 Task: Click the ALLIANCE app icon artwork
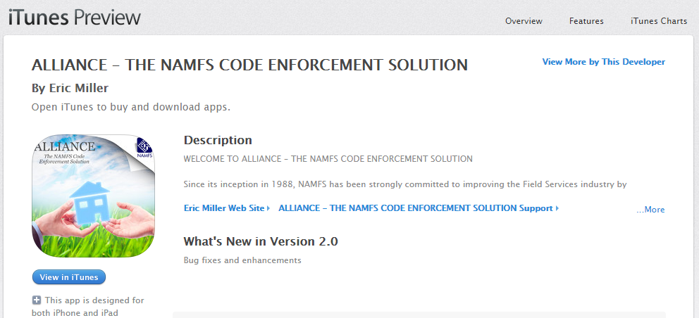pyautogui.click(x=93, y=196)
